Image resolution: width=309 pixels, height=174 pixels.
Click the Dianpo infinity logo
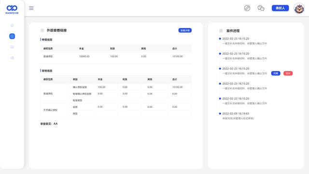[12, 9]
